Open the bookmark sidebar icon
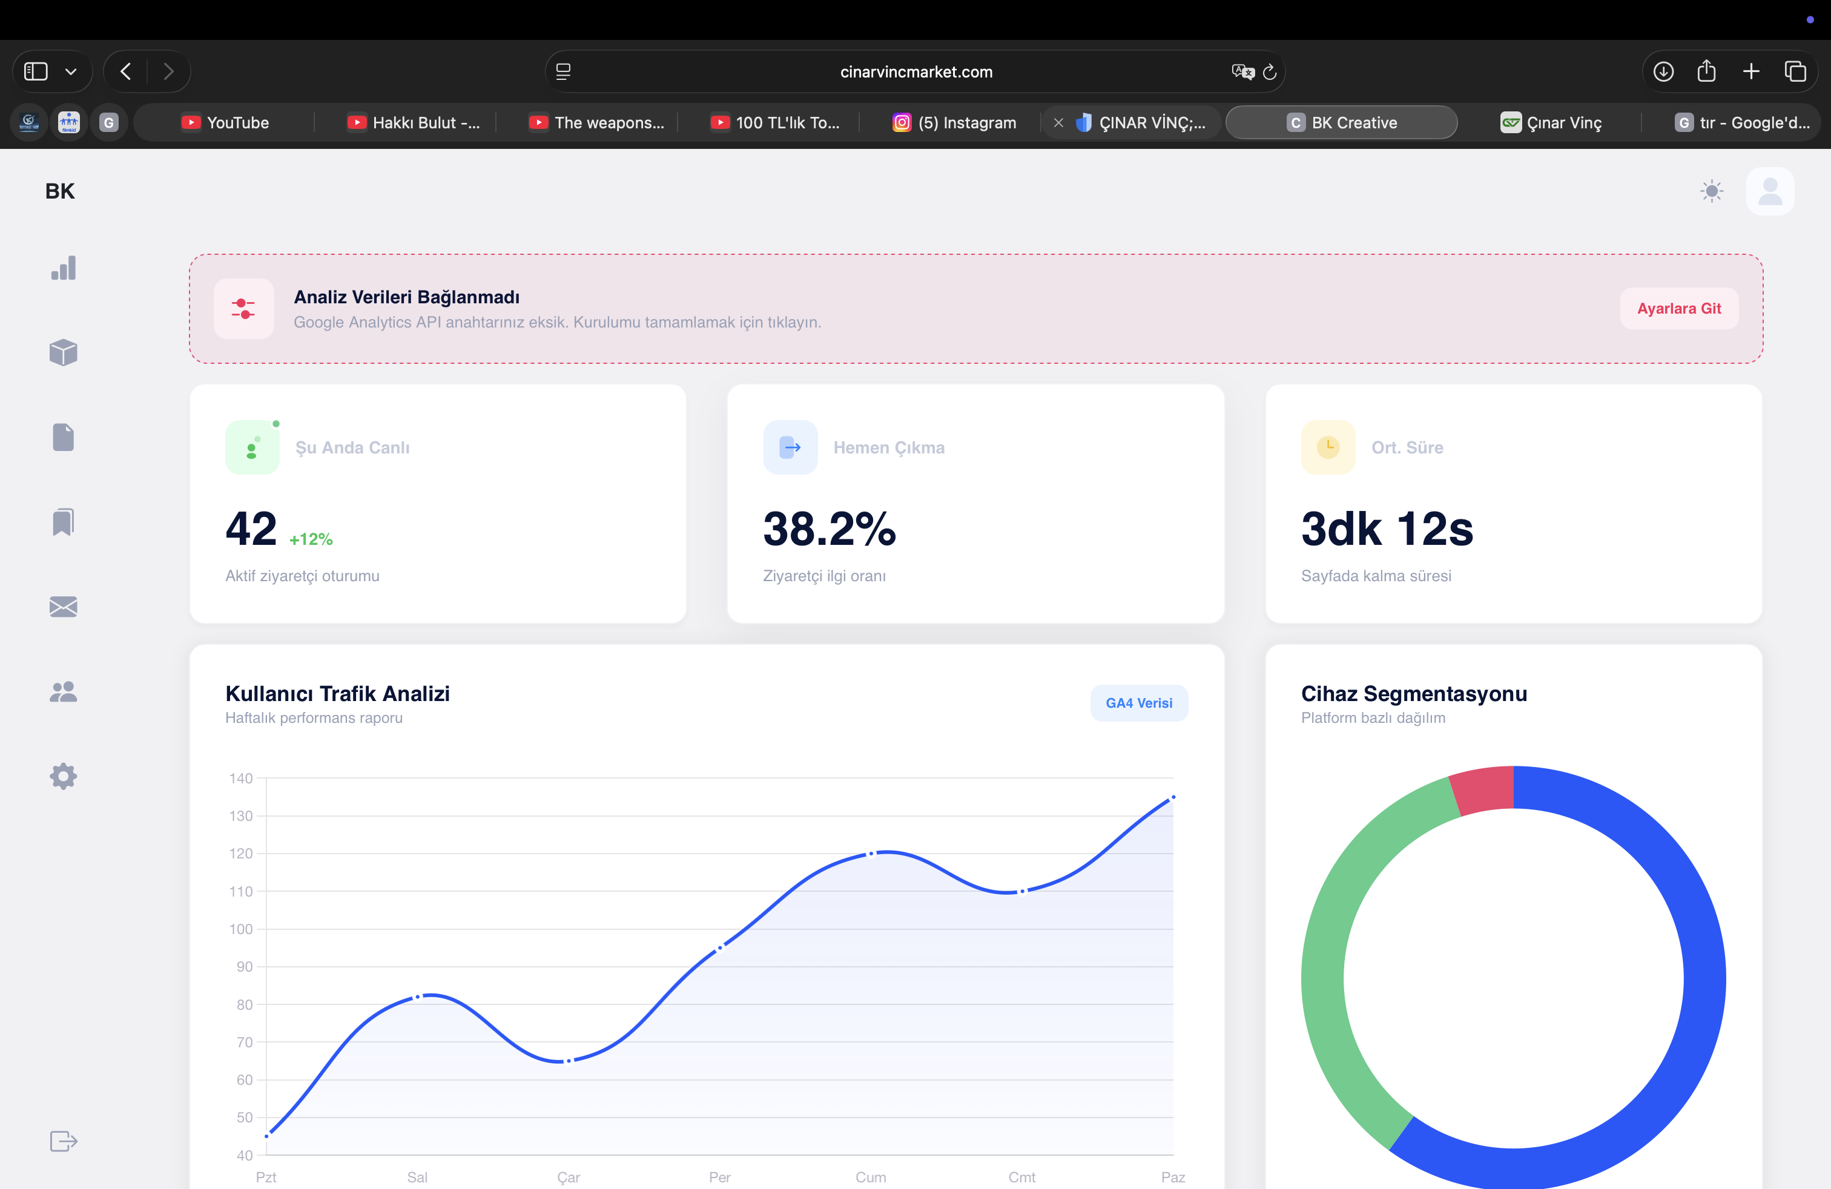The height and width of the screenshot is (1189, 1831). tap(64, 522)
